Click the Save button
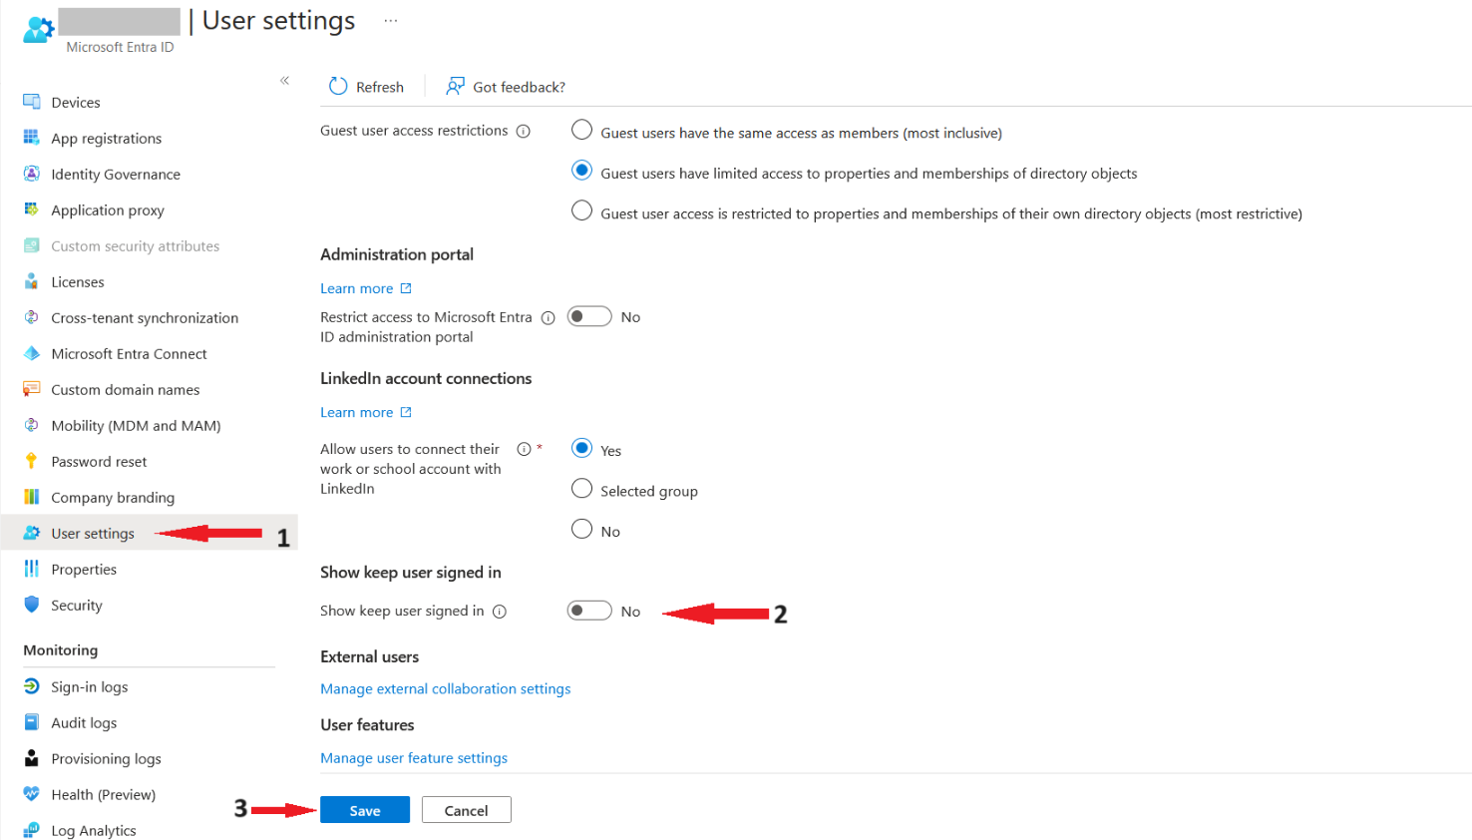The height and width of the screenshot is (840, 1472). 364,810
